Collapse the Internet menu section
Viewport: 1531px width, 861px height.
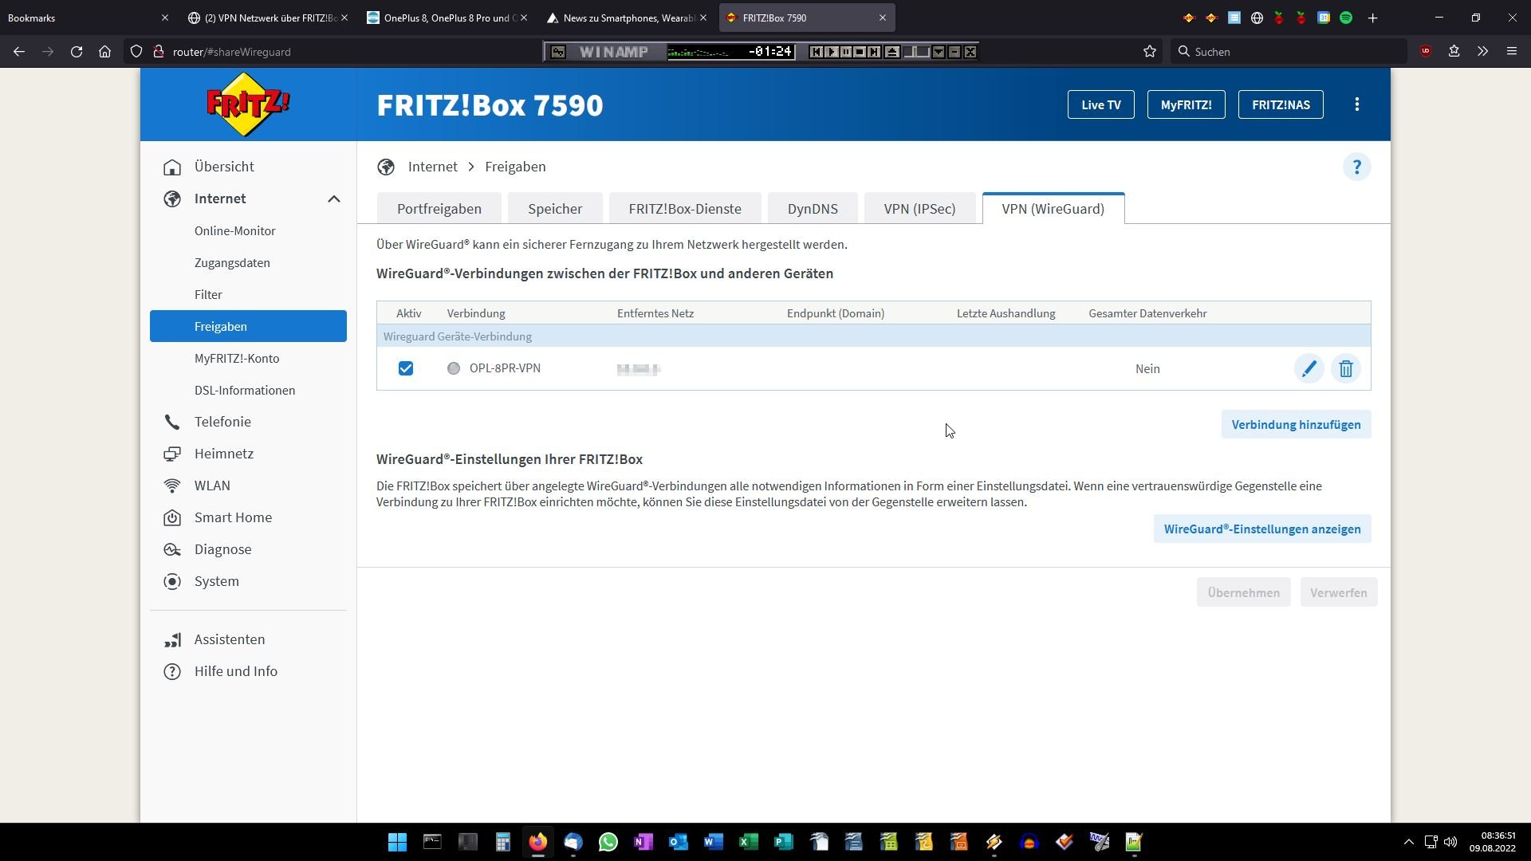[333, 199]
